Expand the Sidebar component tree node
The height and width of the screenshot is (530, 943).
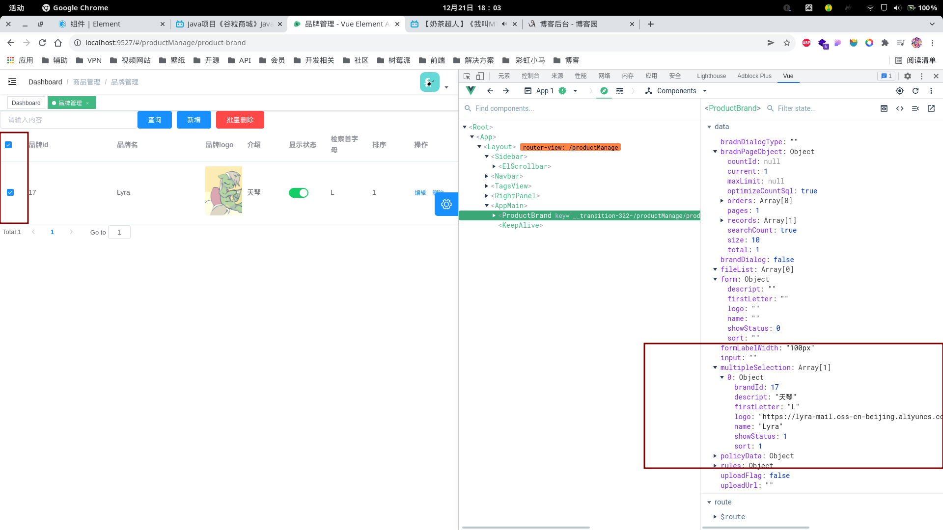click(x=487, y=157)
